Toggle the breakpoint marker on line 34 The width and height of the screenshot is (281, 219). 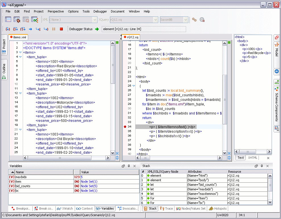tap(125, 127)
